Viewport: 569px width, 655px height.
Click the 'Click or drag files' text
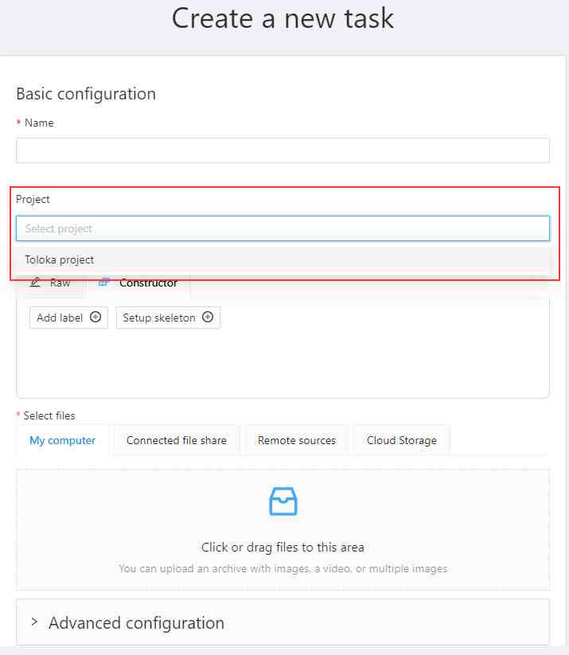tap(283, 548)
